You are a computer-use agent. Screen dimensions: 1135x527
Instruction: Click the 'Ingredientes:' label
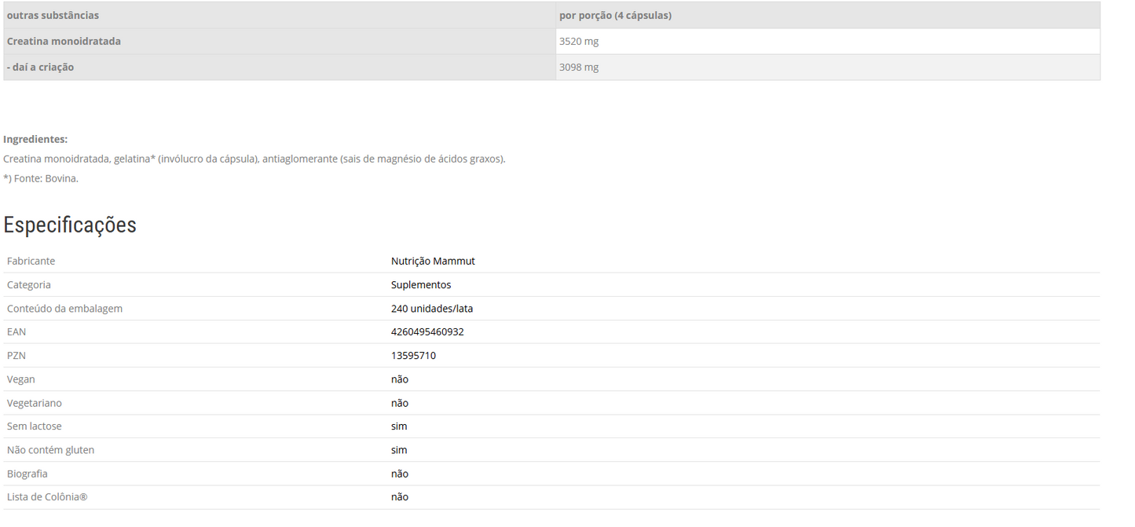coord(35,139)
